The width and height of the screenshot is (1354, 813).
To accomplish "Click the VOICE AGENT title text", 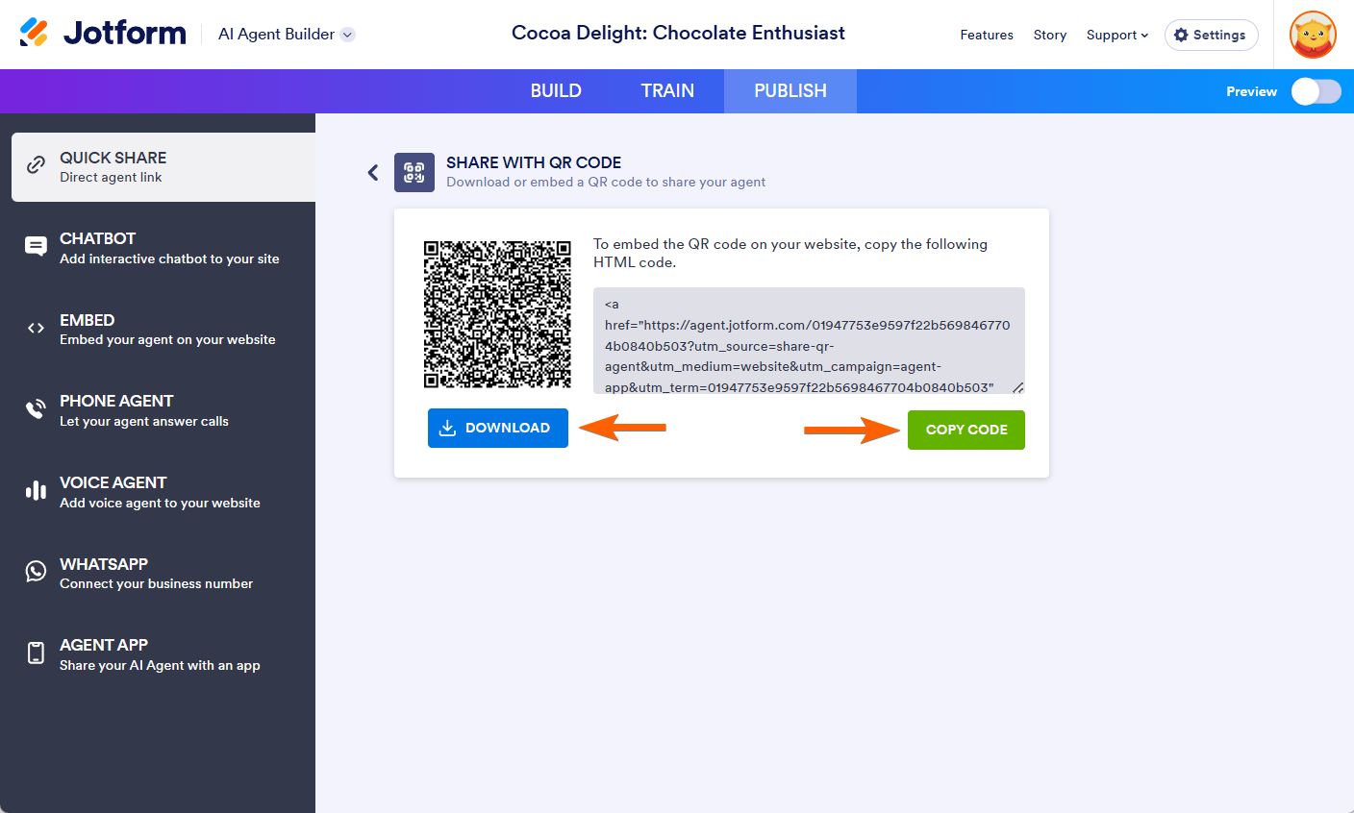I will point(113,482).
